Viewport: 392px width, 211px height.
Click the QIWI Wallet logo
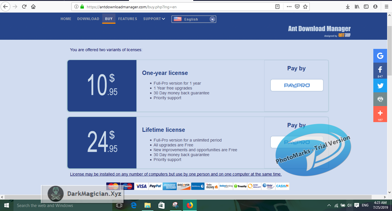254,186
